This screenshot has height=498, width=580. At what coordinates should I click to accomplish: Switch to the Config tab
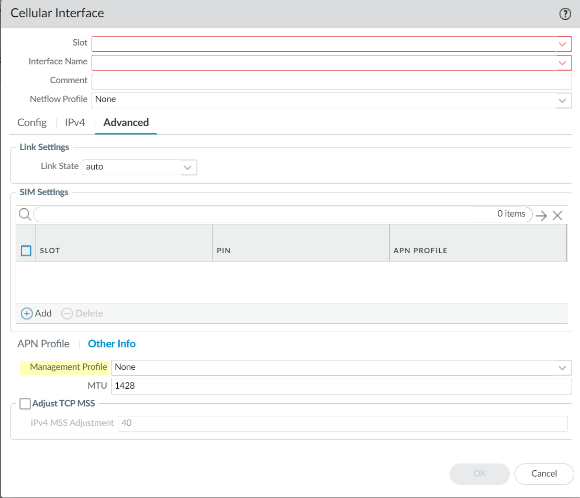[32, 122]
